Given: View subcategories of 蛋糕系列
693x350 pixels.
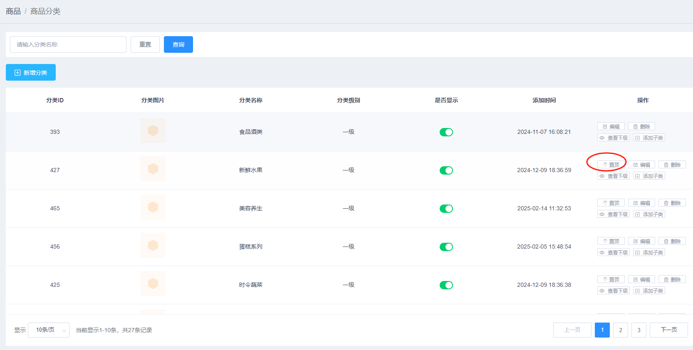Looking at the screenshot, I should tap(614, 252).
